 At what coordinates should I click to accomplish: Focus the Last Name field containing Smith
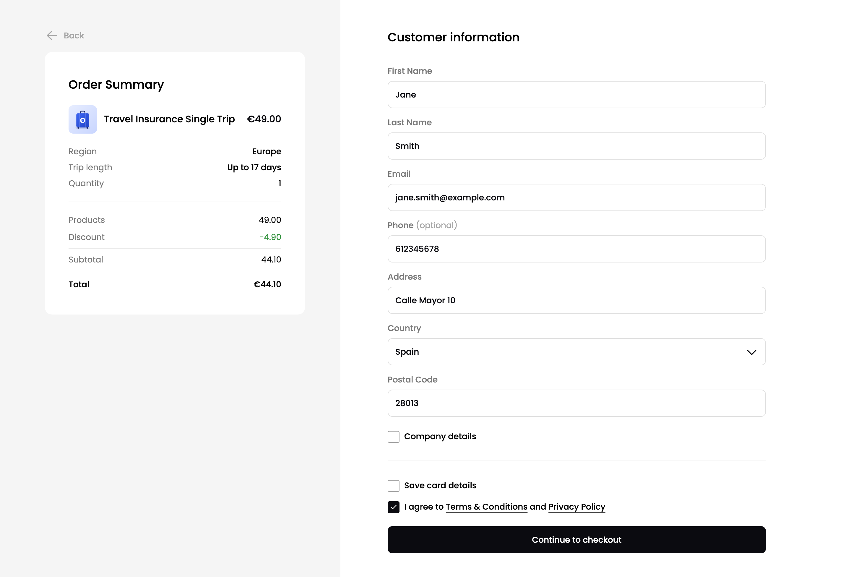[576, 146]
